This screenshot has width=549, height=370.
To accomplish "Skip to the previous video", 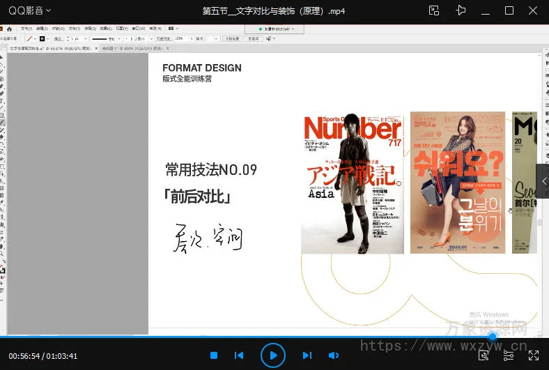I will pyautogui.click(x=239, y=355).
